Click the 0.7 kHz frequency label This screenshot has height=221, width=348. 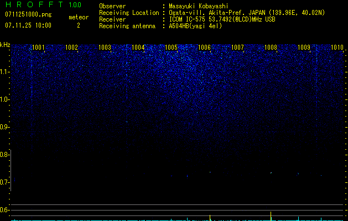pos(4,182)
